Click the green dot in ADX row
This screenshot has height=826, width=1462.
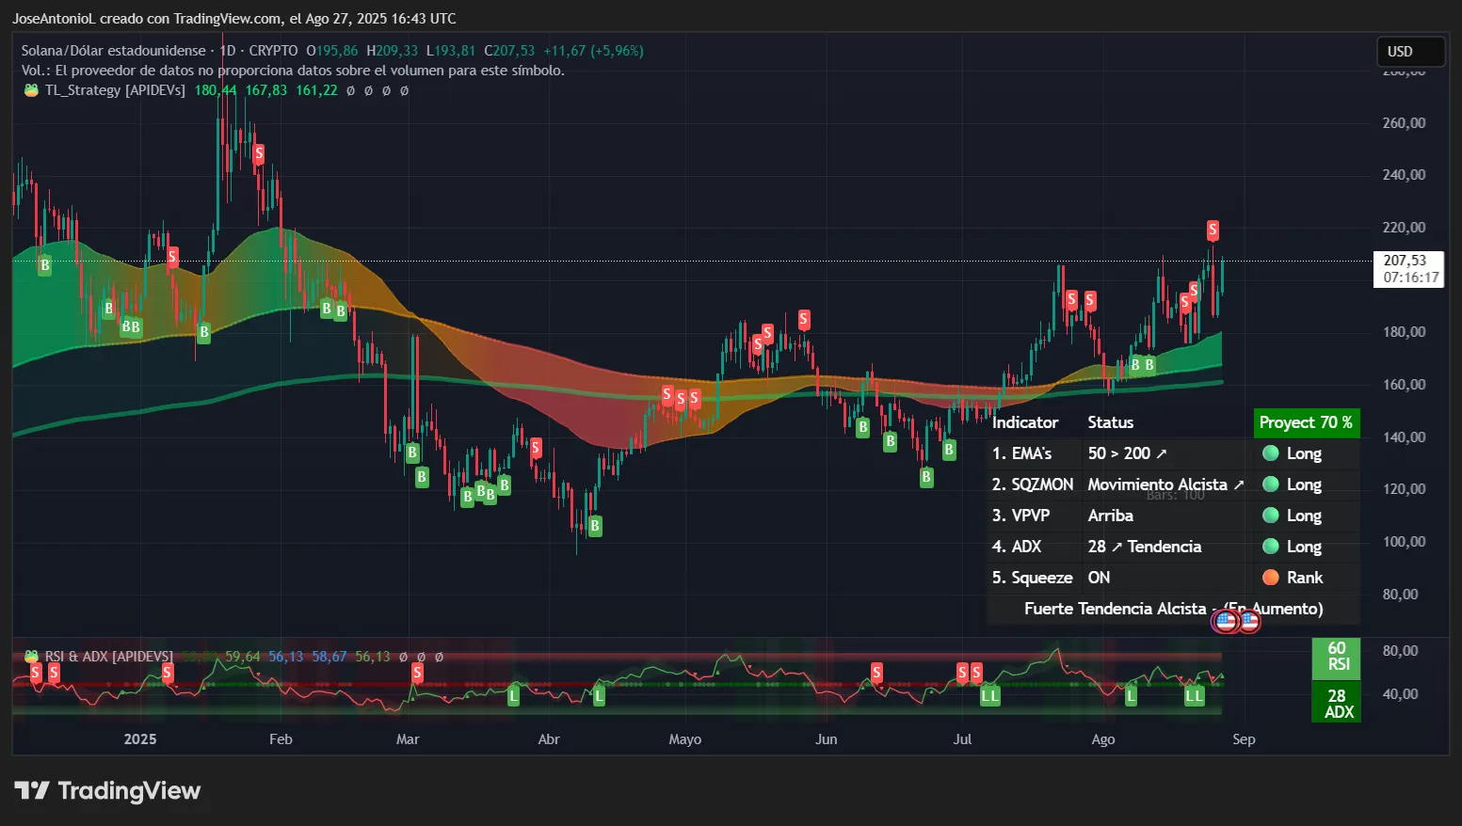[1270, 547]
